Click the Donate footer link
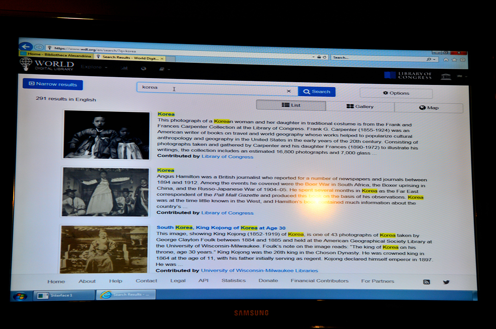 tap(268, 281)
